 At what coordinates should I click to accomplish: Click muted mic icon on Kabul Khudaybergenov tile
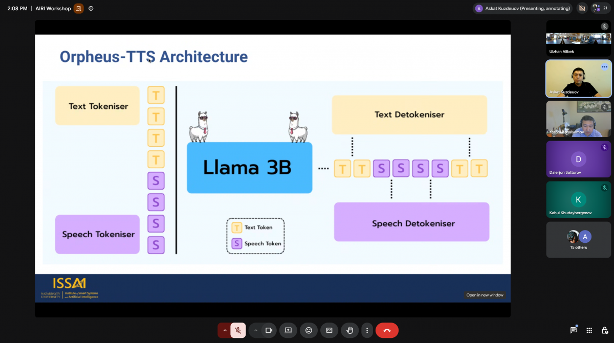click(x=604, y=188)
